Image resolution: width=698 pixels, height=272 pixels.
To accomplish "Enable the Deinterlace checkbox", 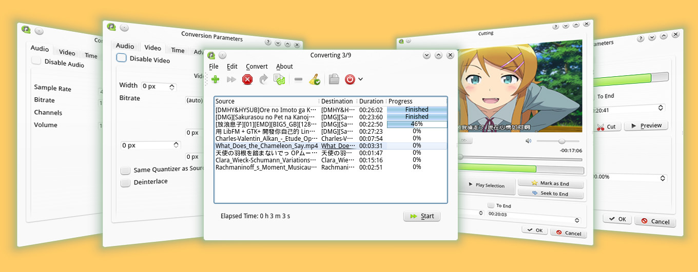I will coord(125,183).
